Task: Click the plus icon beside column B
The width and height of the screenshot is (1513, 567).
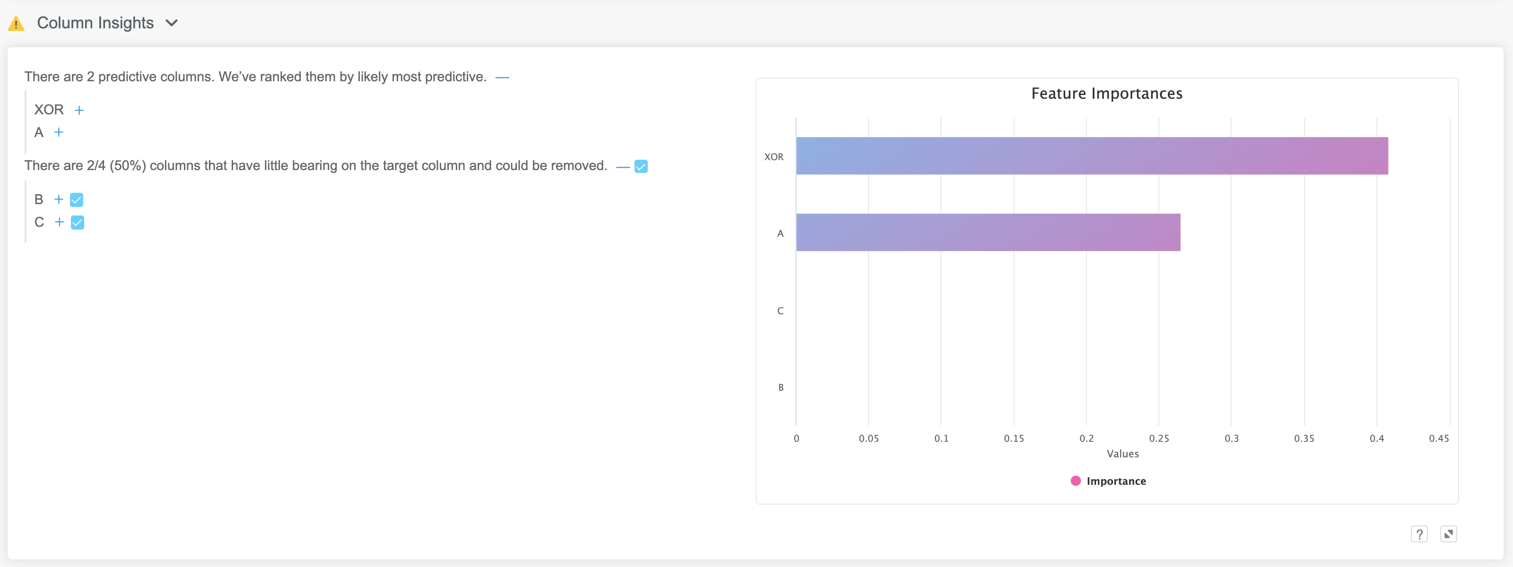Action: pyautogui.click(x=59, y=199)
